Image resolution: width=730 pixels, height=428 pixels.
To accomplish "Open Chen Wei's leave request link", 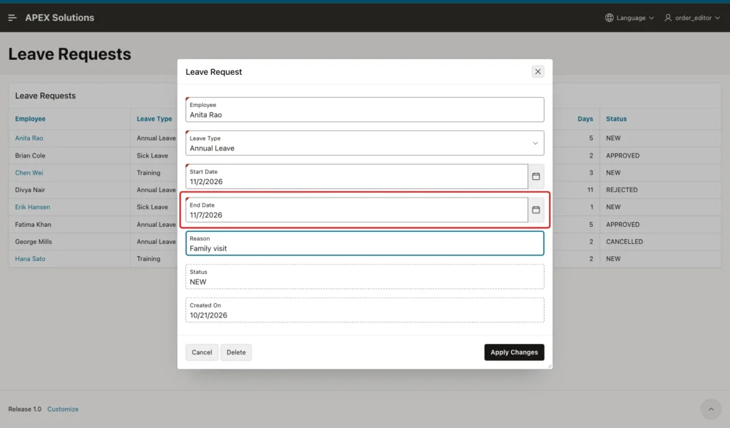I will (29, 173).
